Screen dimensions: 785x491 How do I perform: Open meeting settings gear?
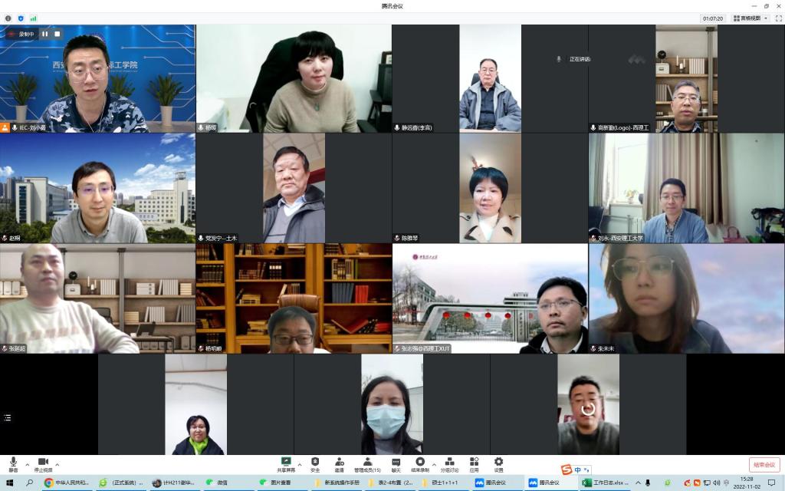[x=498, y=463]
